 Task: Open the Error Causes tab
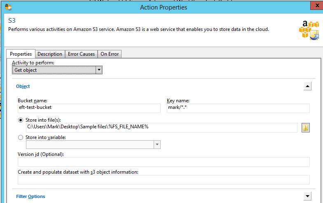pyautogui.click(x=81, y=54)
